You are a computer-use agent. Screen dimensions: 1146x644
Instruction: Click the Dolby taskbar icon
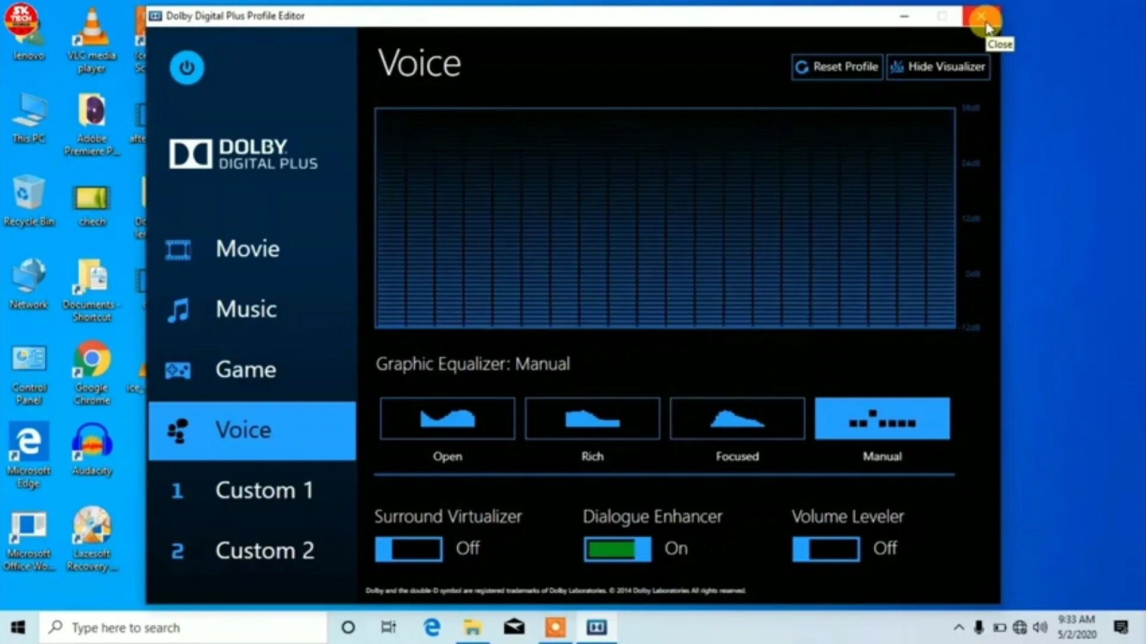click(x=596, y=627)
